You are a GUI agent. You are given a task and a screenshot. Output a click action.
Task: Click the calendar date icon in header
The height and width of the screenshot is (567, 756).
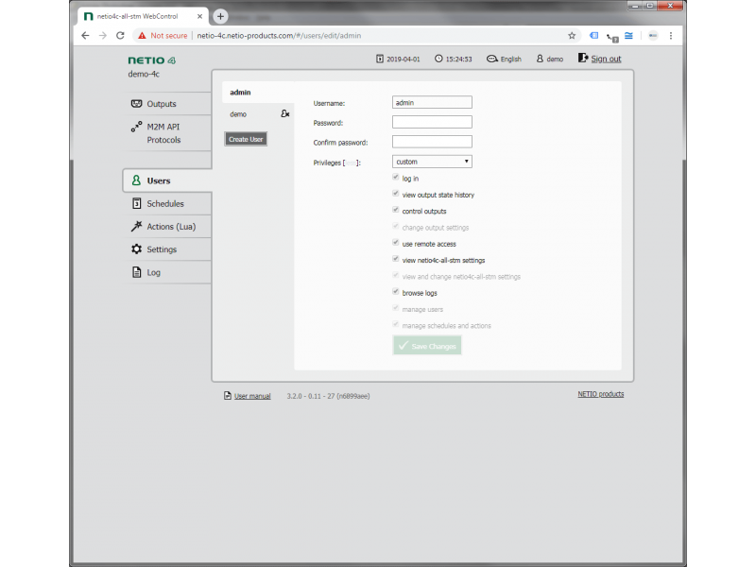point(380,59)
